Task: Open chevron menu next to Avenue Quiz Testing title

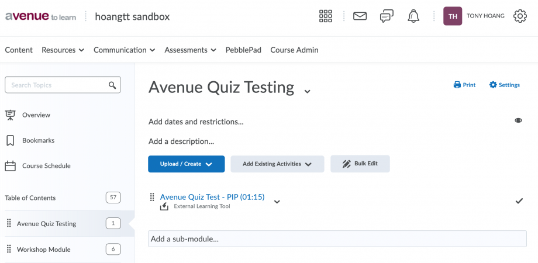Action: pyautogui.click(x=308, y=91)
